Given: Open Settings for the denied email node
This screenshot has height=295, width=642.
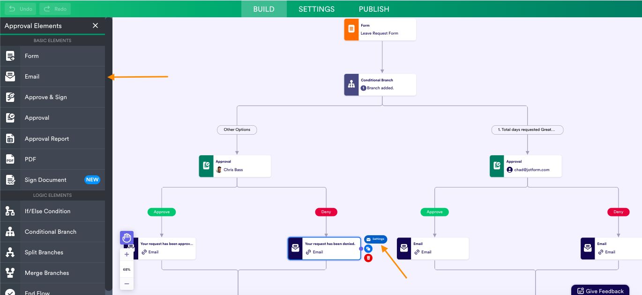Looking at the screenshot, I should click(375, 239).
